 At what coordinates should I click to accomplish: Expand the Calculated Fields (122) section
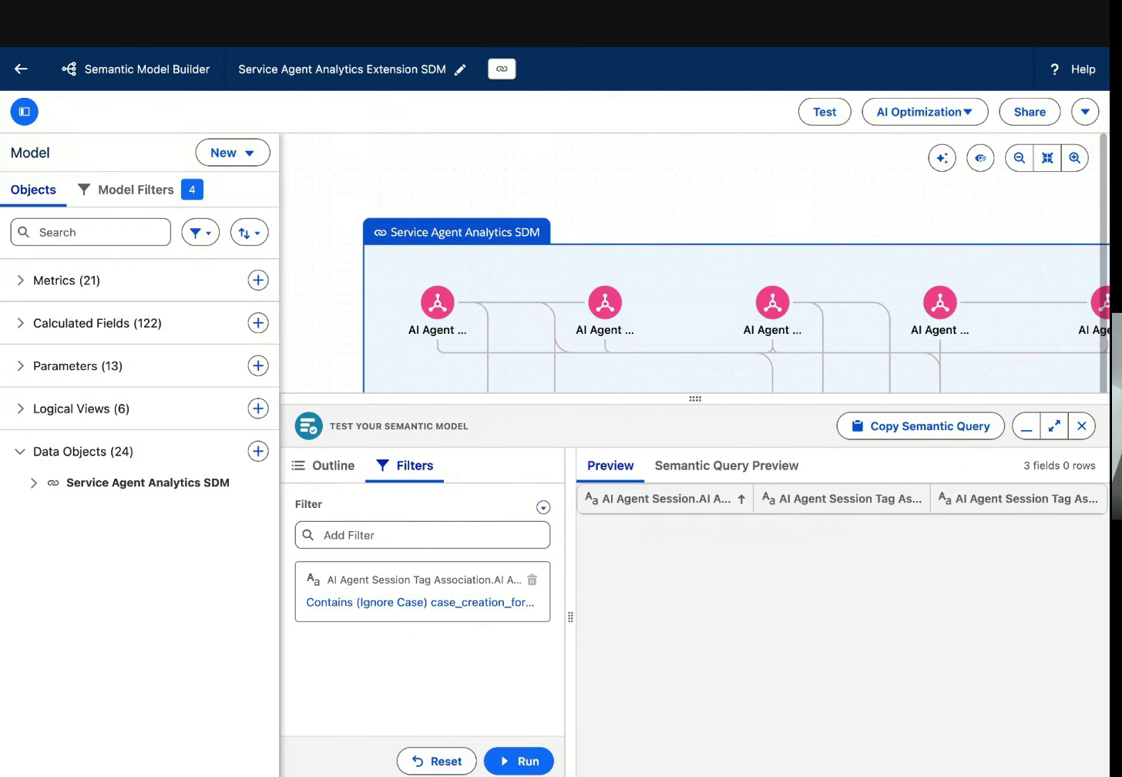pos(21,323)
